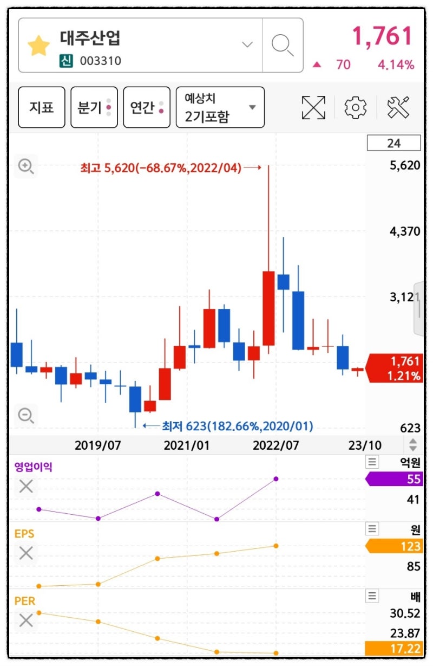Click the EPS value badge 123
Viewport: 433px width, 666px height.
pyautogui.click(x=395, y=546)
